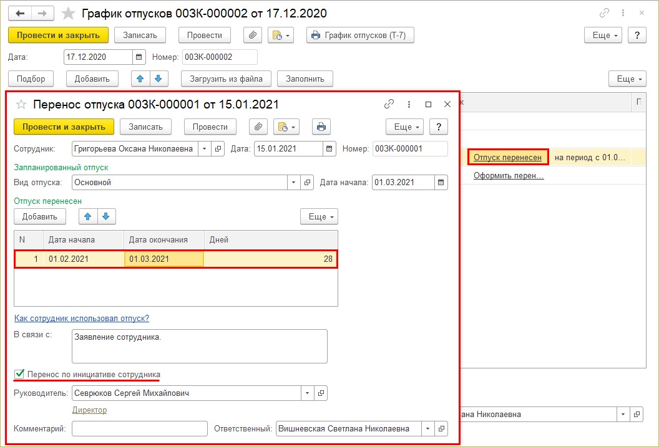Expand the Руководитель dropdown
Image resolution: width=659 pixels, height=447 pixels.
pyautogui.click(x=308, y=393)
